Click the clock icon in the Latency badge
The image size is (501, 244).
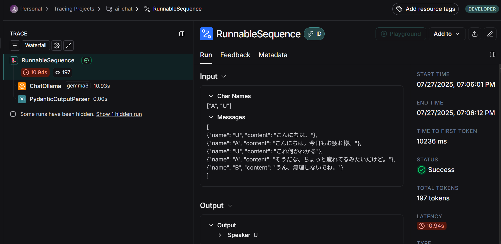422,226
